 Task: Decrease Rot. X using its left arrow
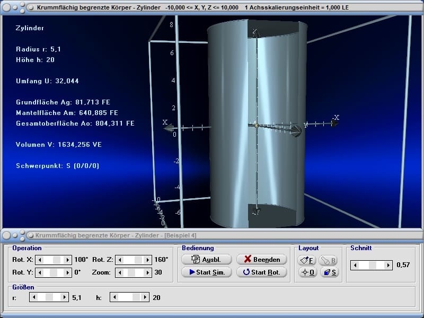click(40, 260)
